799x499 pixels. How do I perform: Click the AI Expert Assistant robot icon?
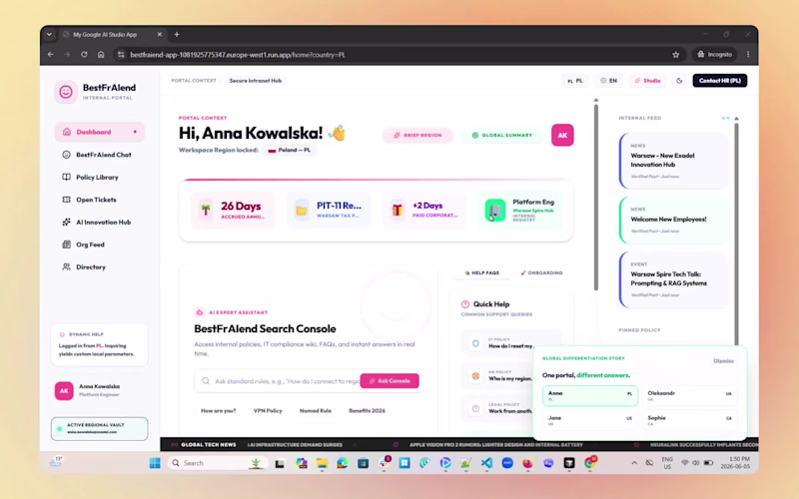pyautogui.click(x=200, y=312)
